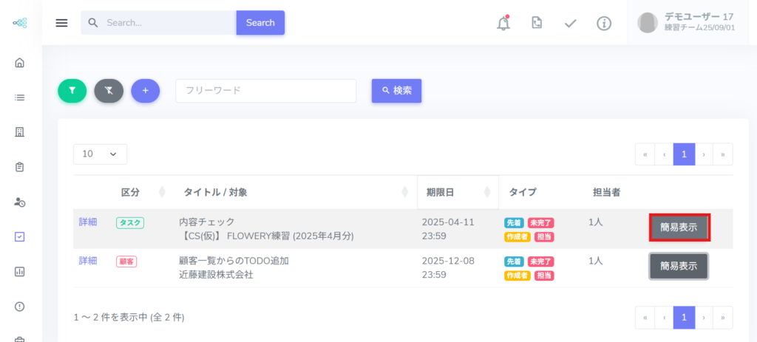Open 詳細 link for 内容チェック row

coord(88,222)
